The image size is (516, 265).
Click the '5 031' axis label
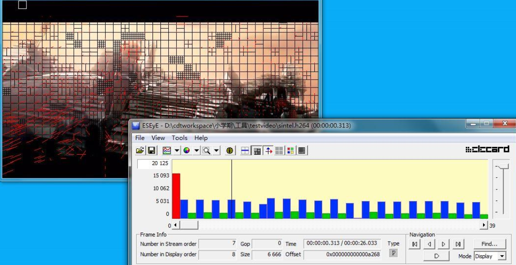coord(163,201)
